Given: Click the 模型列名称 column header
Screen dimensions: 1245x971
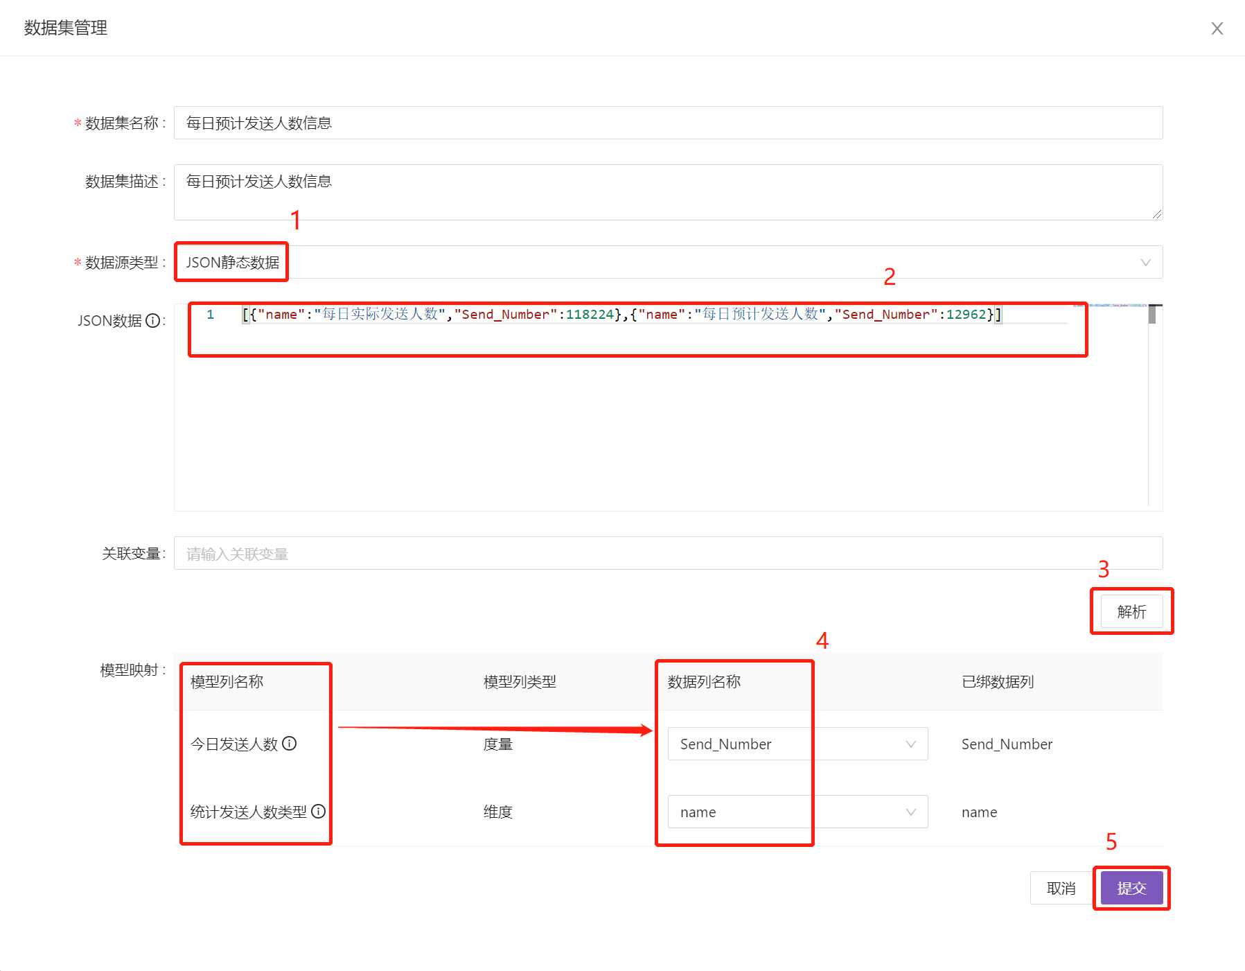Looking at the screenshot, I should (227, 681).
